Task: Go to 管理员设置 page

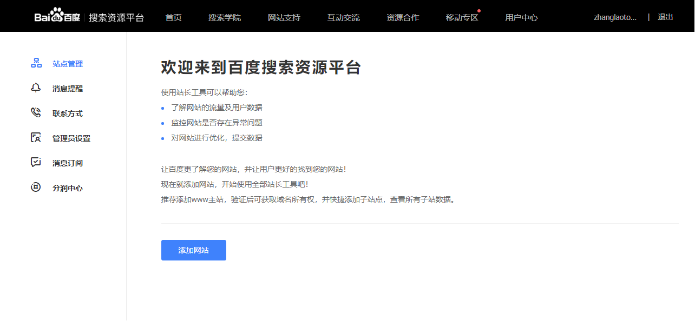Action: click(x=71, y=138)
